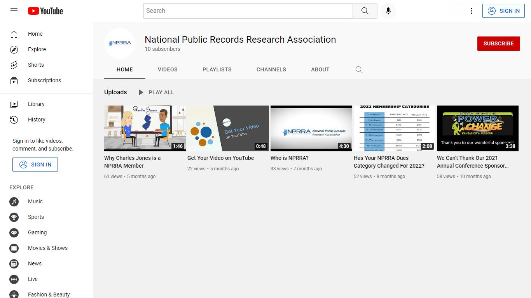
Task: Start voice search with microphone
Action: (x=388, y=11)
